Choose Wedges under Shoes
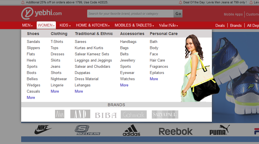This screenshot has width=259, height=144. 34,85
